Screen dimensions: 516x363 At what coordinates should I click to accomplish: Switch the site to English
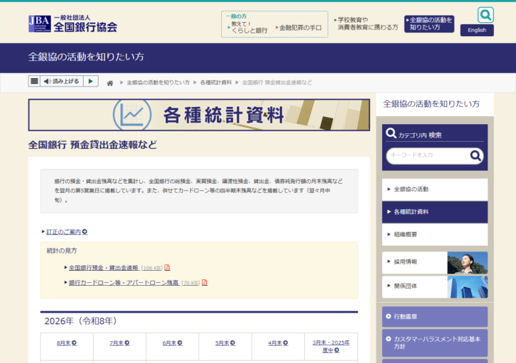[477, 30]
